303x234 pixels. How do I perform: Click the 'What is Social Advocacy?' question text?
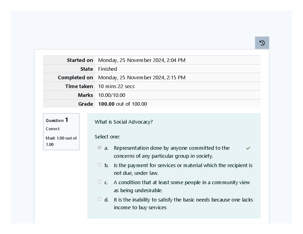[x=124, y=122]
